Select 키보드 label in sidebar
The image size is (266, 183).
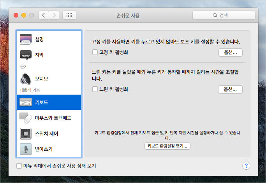tap(42, 102)
